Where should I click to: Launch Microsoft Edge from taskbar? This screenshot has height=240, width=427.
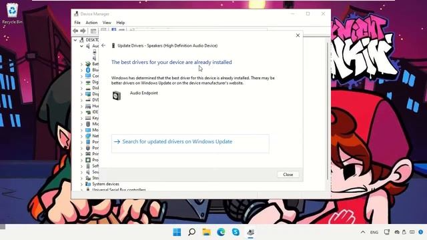pos(221,232)
